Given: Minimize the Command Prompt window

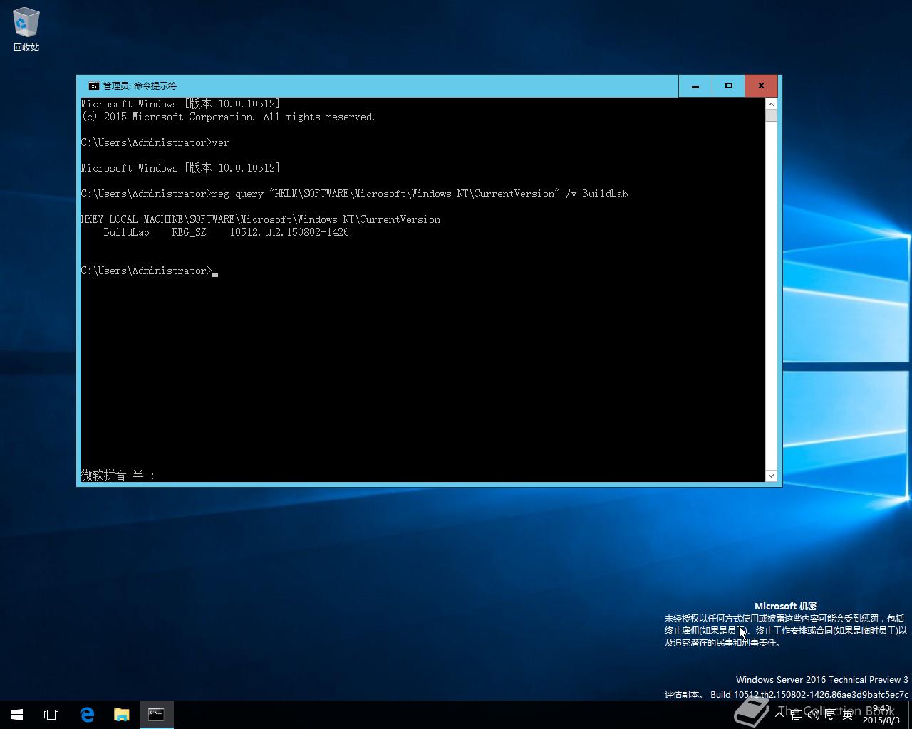Looking at the screenshot, I should (695, 85).
